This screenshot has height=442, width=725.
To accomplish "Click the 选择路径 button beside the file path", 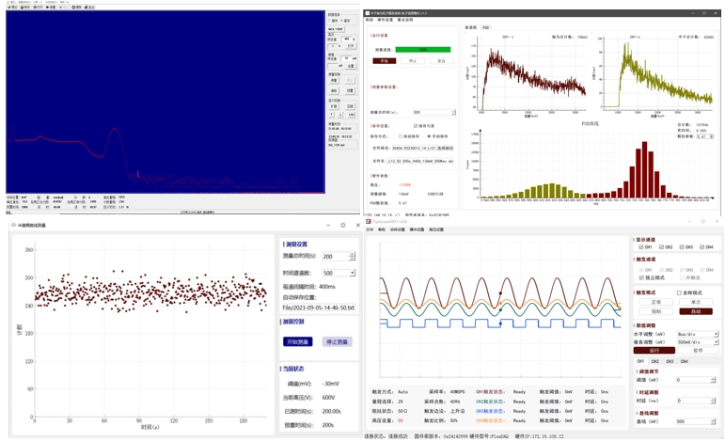I will [x=446, y=148].
